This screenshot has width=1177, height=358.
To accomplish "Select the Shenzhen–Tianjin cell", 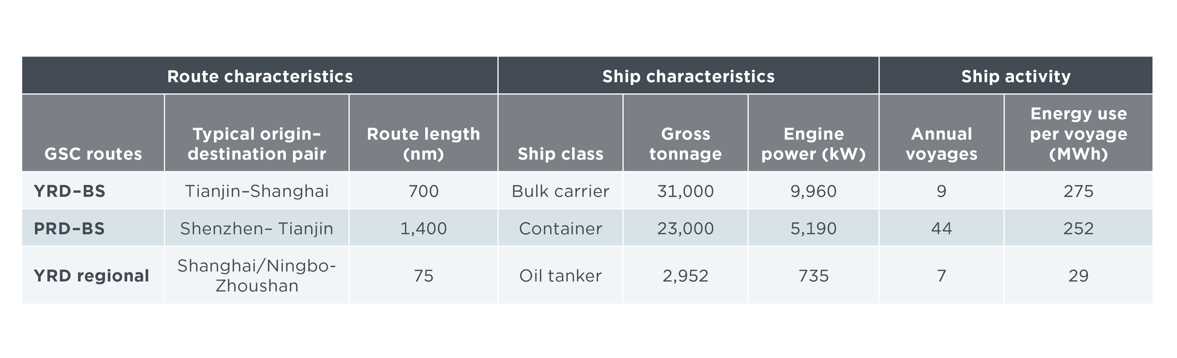I will [257, 228].
